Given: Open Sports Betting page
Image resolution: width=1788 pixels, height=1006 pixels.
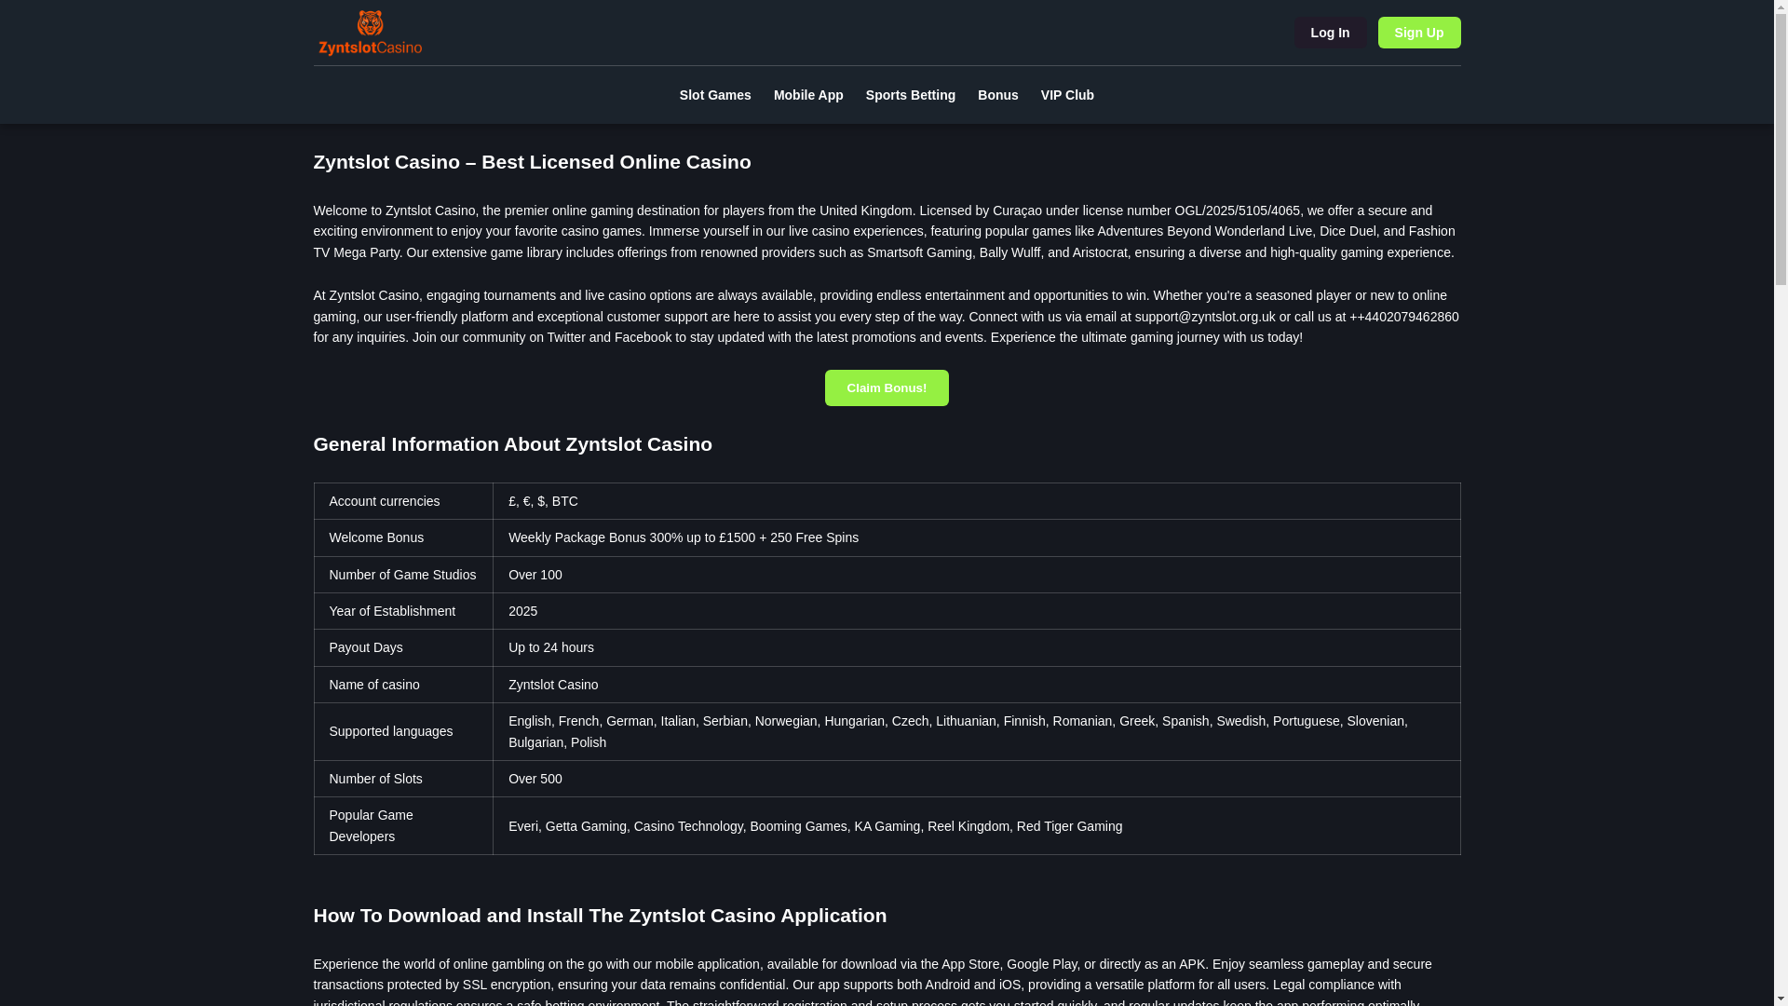Looking at the screenshot, I should pyautogui.click(x=911, y=95).
